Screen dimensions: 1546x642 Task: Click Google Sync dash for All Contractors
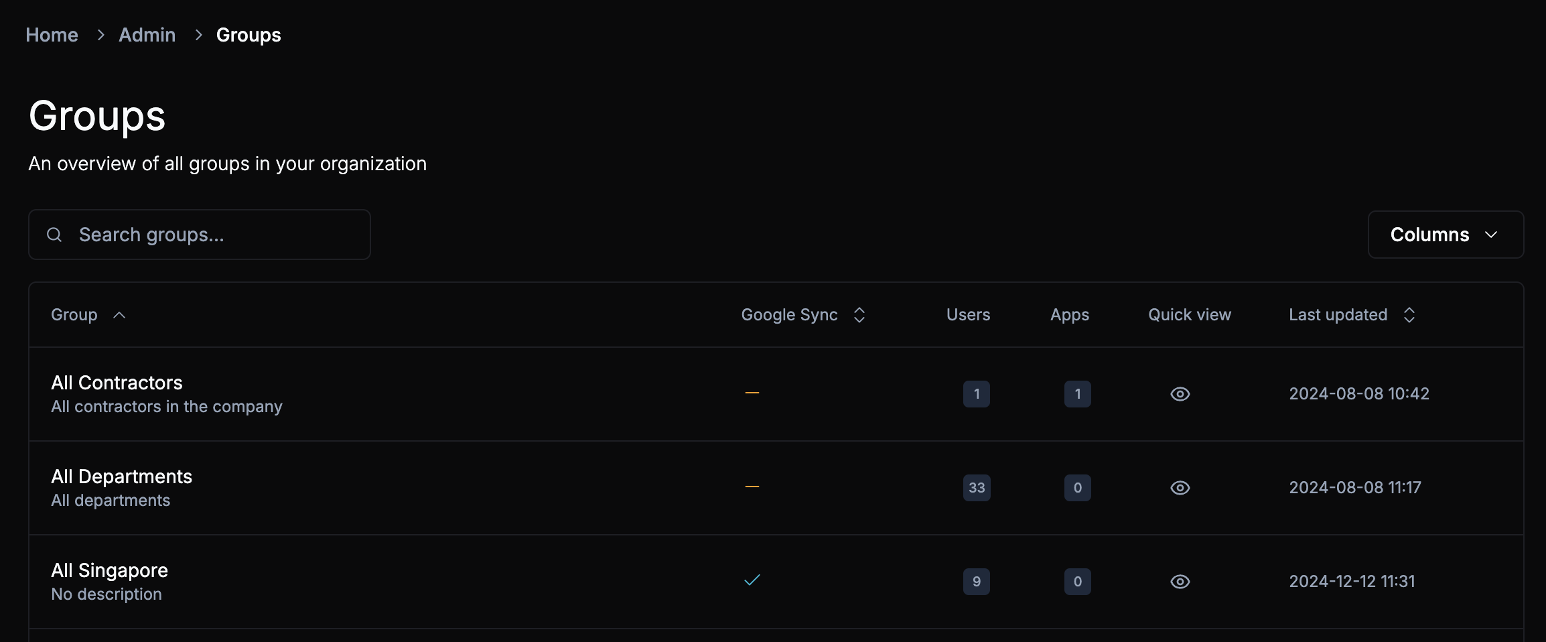(752, 393)
